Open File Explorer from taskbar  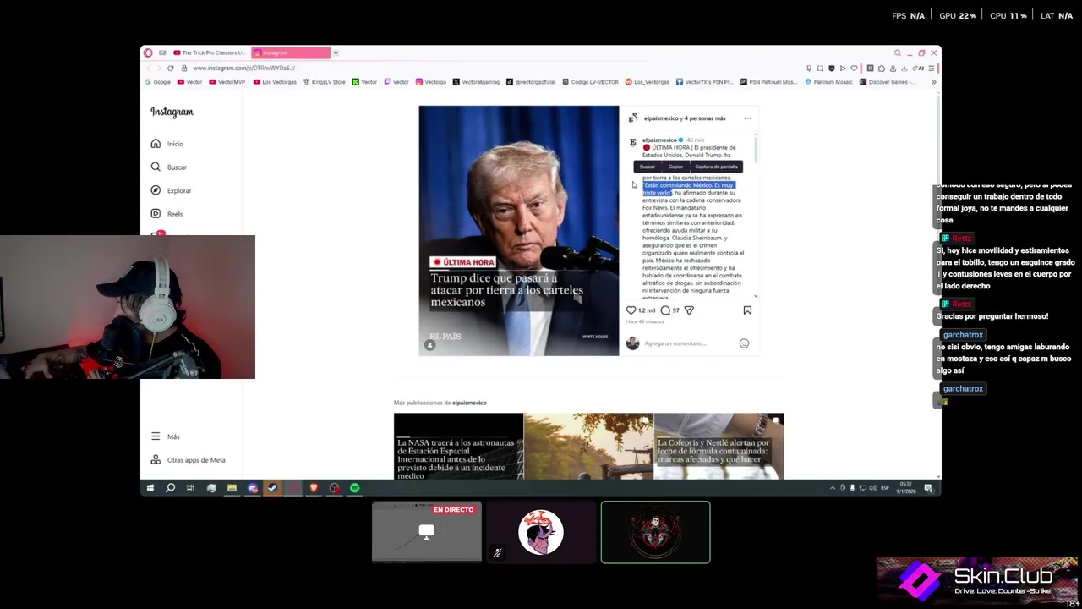232,488
